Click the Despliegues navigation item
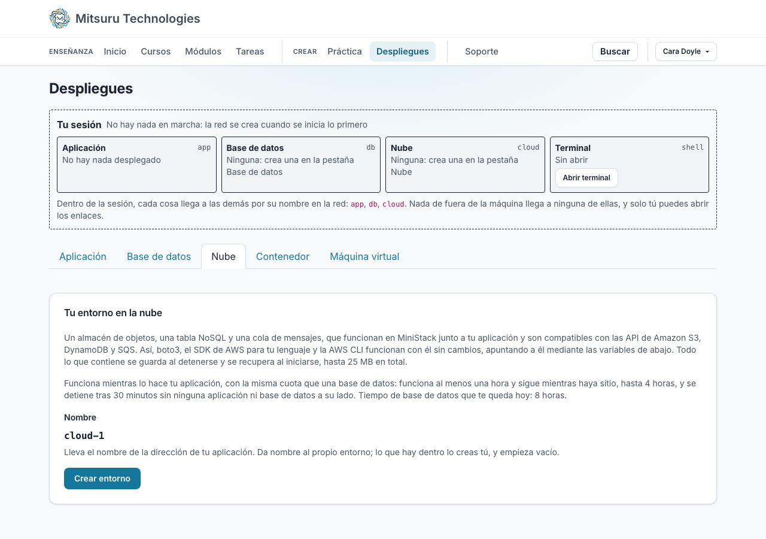 (x=403, y=52)
